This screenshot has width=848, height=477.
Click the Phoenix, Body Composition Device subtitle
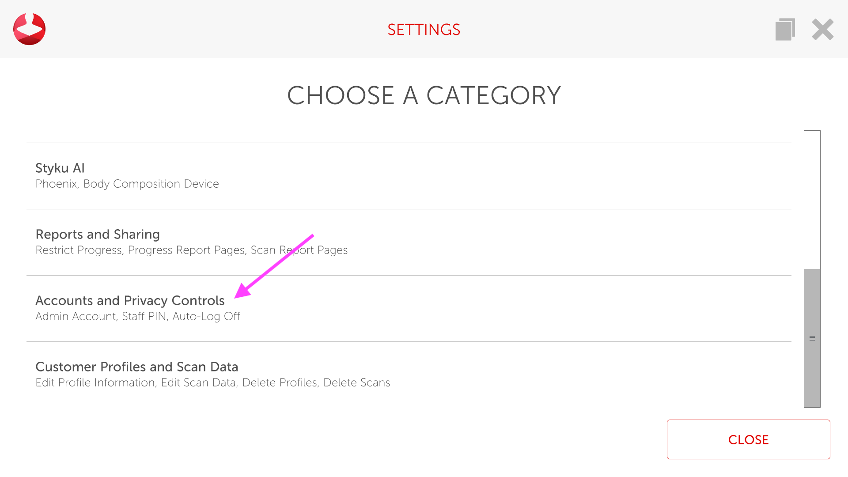127,184
